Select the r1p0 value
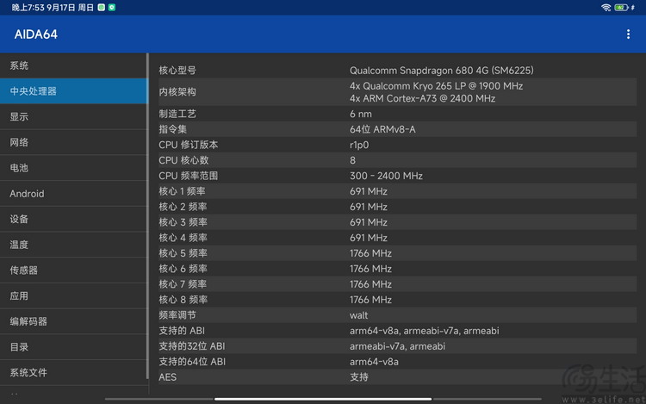Screen dimensions: 646x404 359,145
